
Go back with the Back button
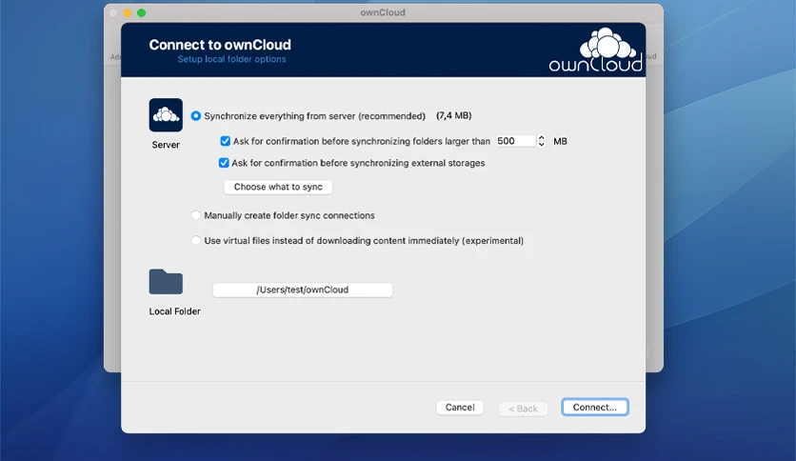click(523, 409)
